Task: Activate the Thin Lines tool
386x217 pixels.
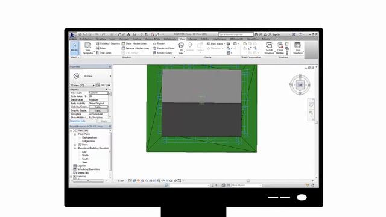Action: point(104,53)
